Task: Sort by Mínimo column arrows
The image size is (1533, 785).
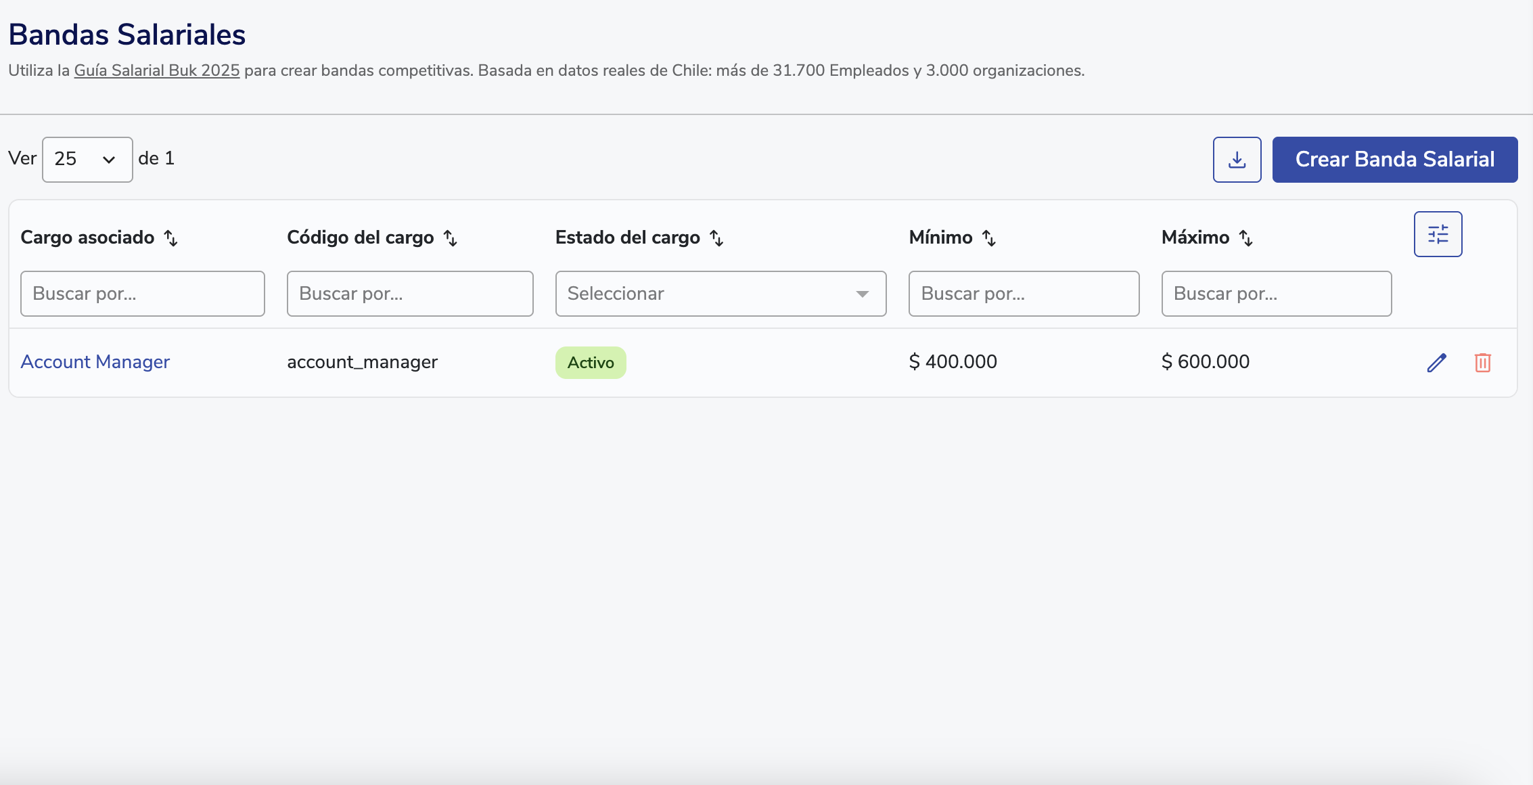Action: [x=989, y=238]
